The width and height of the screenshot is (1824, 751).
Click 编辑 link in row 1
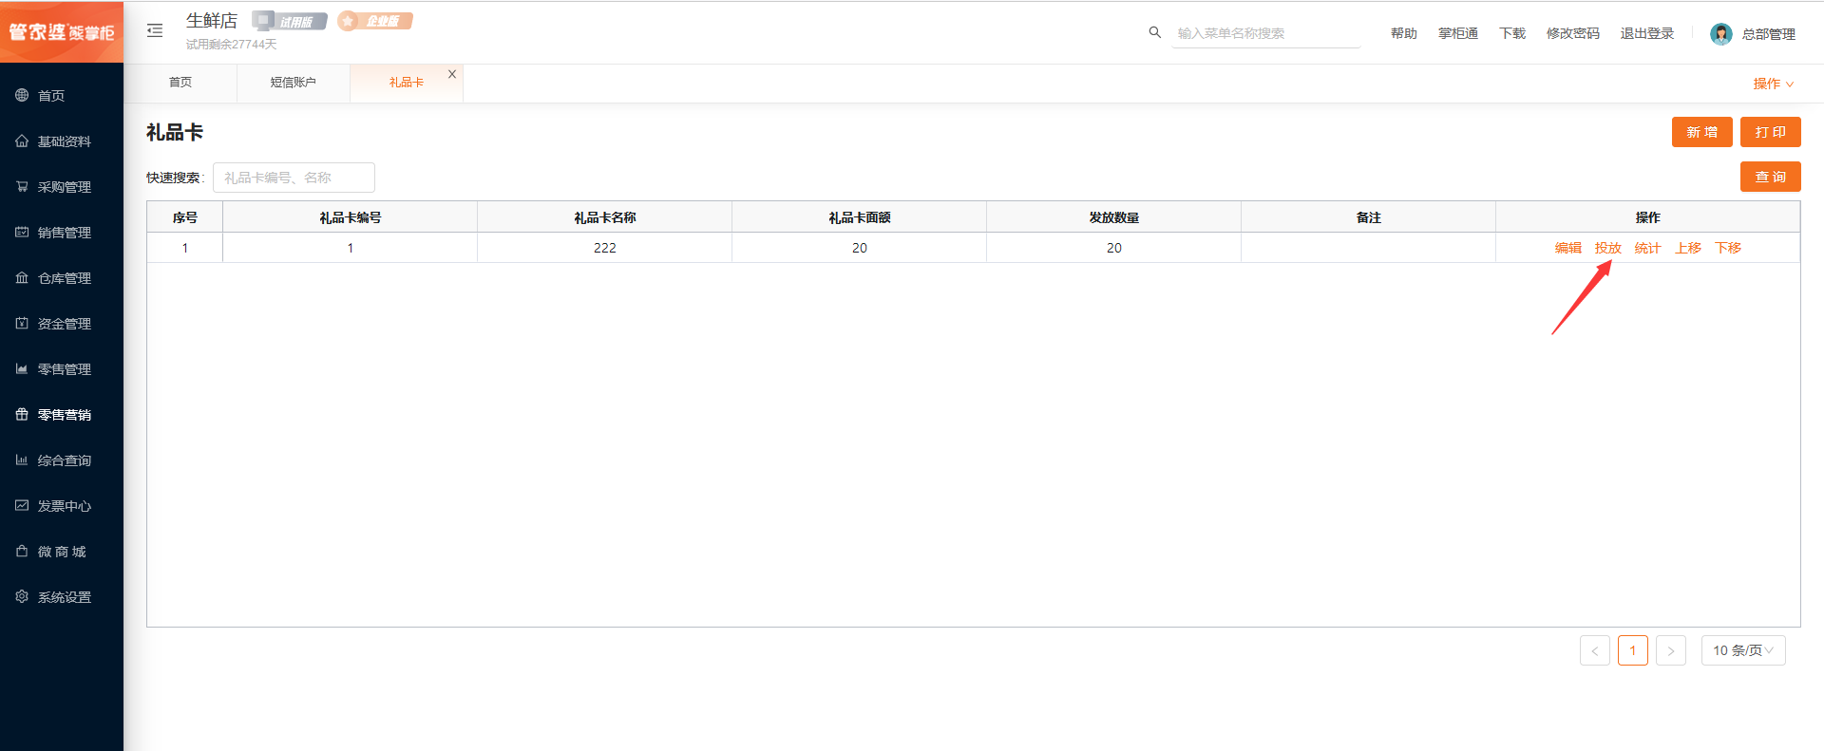tap(1568, 248)
